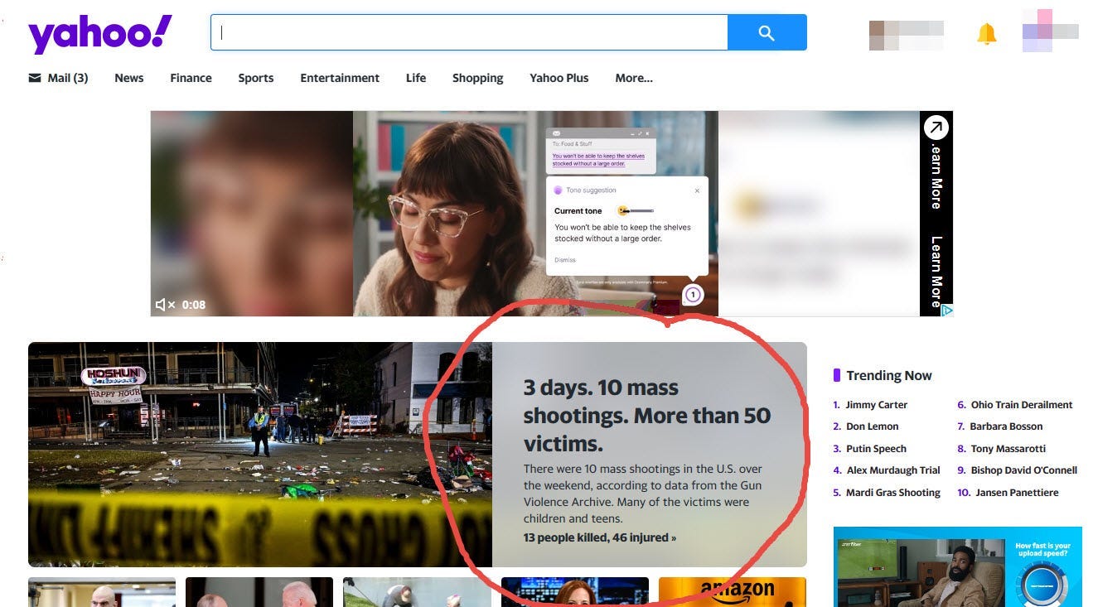
Task: Click trending topic Jansen Panettiere
Action: [1017, 493]
